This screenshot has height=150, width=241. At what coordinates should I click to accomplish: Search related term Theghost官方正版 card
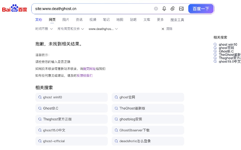click(72, 119)
